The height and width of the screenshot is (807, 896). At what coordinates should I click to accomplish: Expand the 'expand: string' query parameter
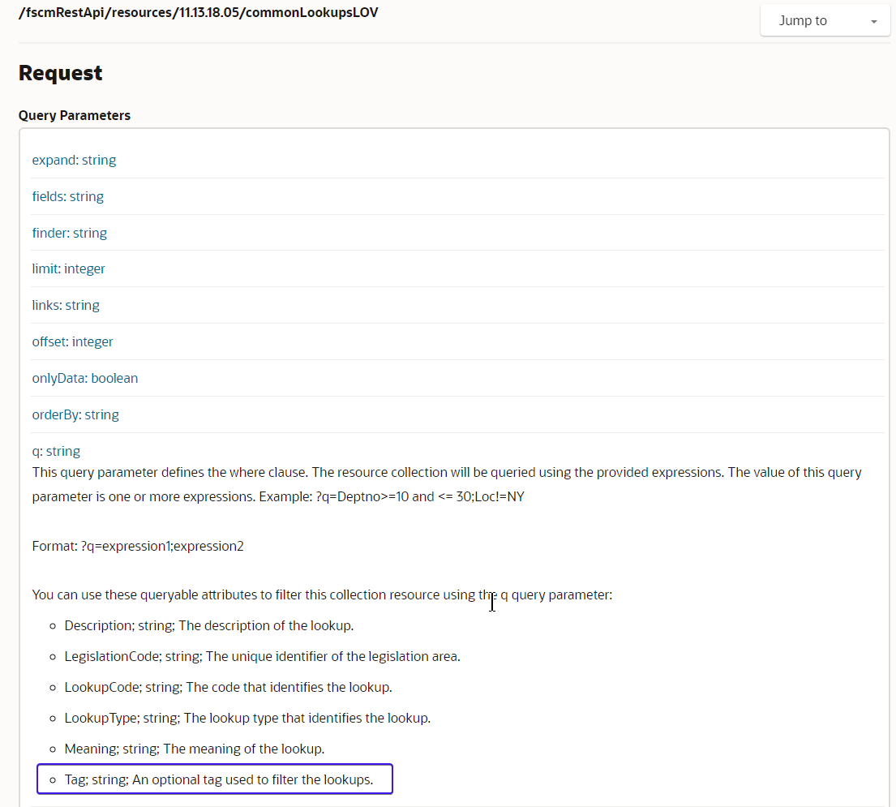(74, 160)
